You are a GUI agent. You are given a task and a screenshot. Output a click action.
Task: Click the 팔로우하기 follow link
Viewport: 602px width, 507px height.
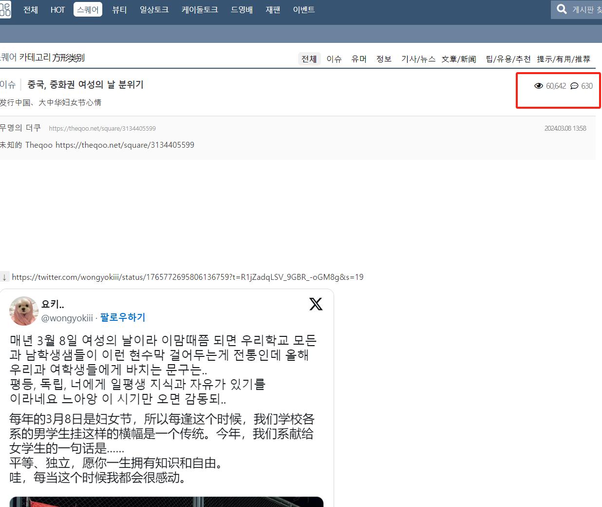[x=123, y=317]
